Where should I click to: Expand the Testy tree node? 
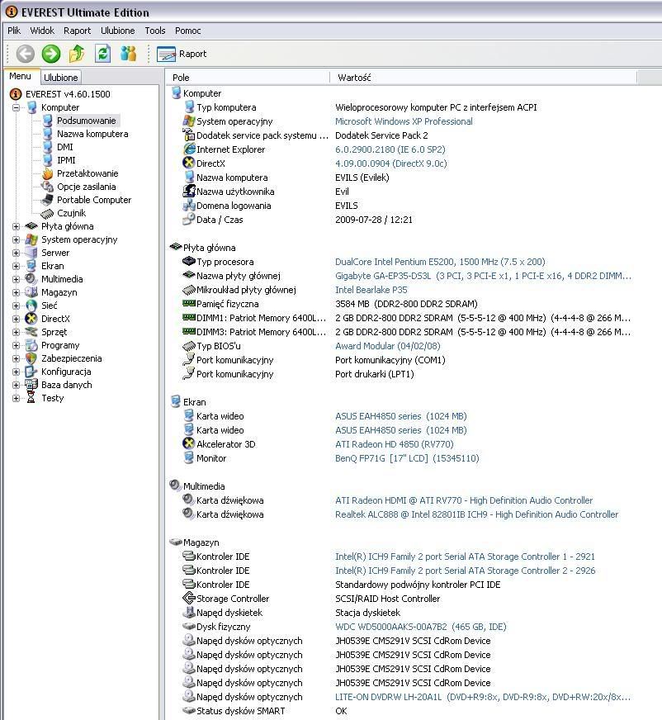pyautogui.click(x=16, y=398)
